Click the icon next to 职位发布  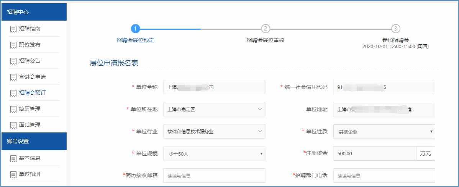pyautogui.click(x=13, y=45)
